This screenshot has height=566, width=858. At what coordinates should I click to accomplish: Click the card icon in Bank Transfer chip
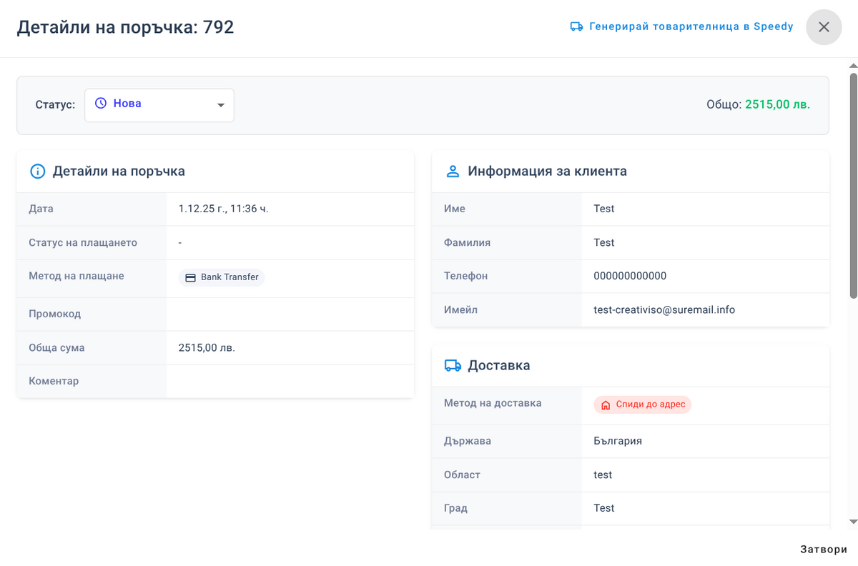coord(190,277)
